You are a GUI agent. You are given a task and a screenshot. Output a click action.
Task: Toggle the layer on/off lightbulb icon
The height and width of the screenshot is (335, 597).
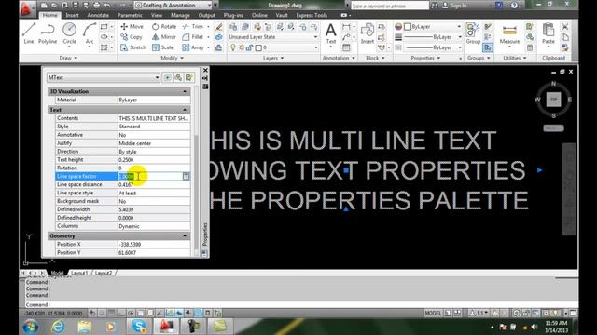pyautogui.click(x=233, y=47)
